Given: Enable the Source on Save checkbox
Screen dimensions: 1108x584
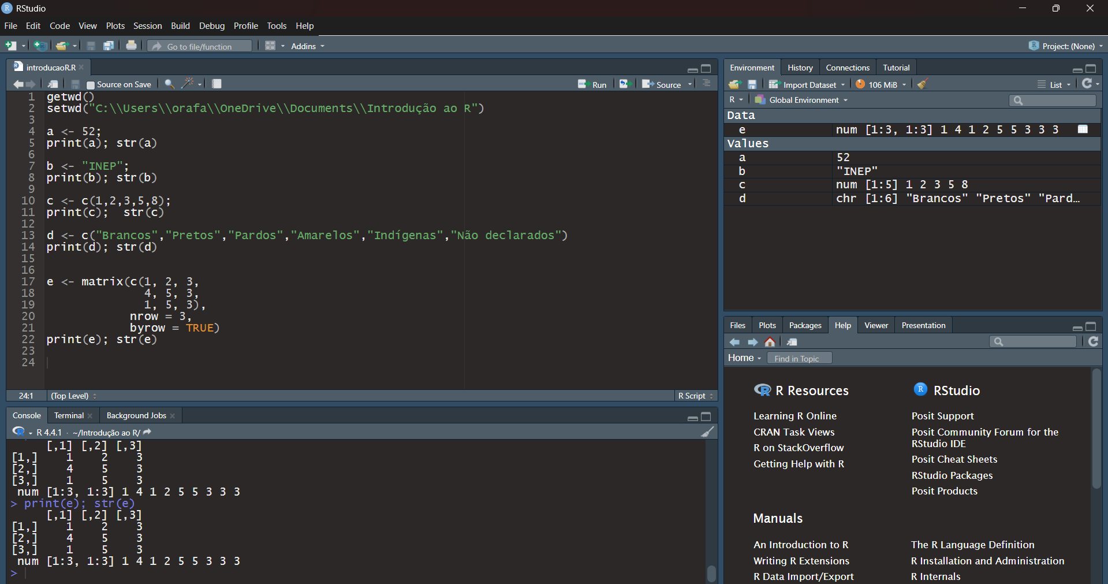Looking at the screenshot, I should pos(90,84).
